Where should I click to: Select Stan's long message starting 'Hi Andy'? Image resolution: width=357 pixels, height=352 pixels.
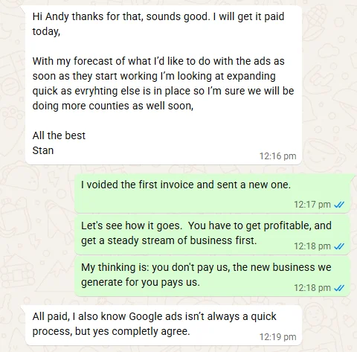(x=164, y=85)
